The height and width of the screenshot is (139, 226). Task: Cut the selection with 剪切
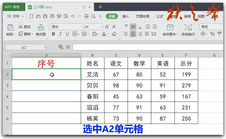tap(25, 27)
